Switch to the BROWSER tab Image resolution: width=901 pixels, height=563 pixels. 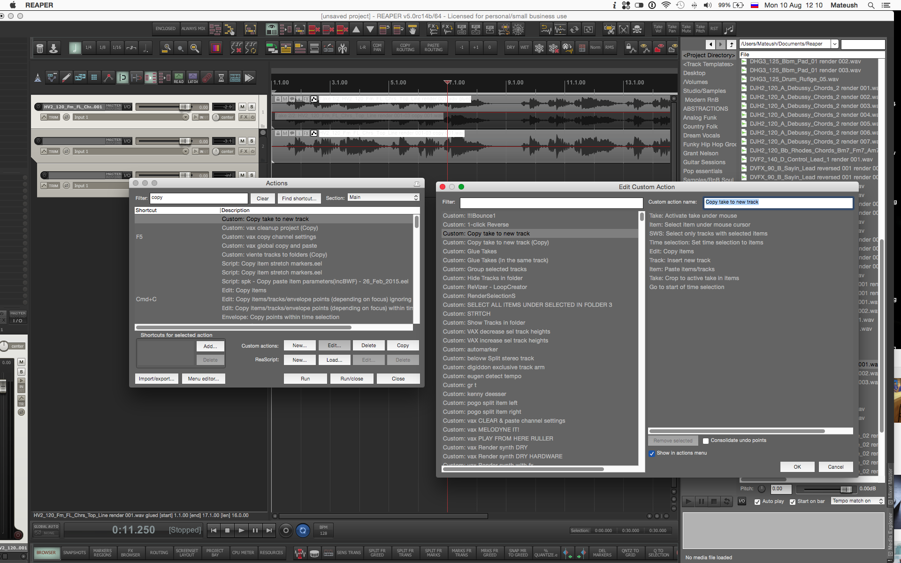point(46,553)
